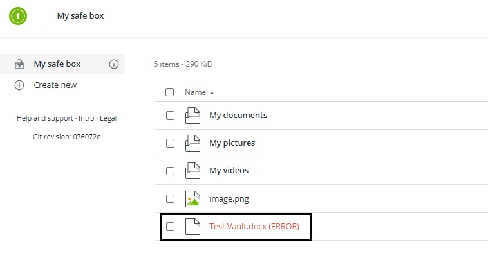
Task: Check the box for My documents
Action: (x=170, y=116)
